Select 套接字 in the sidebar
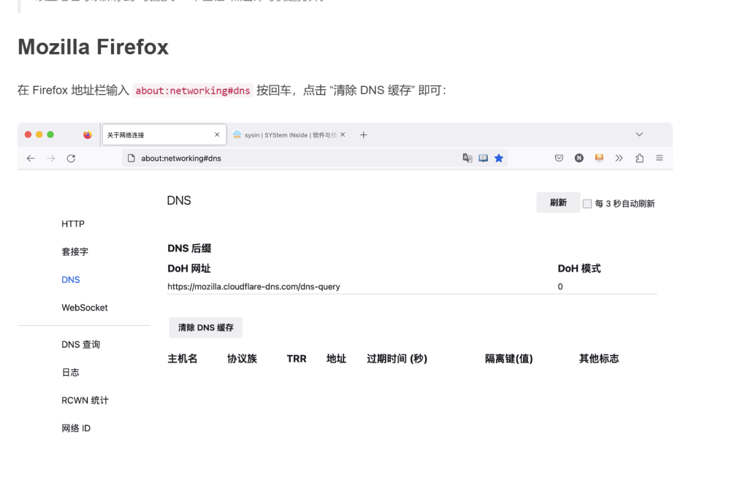Viewport: 748px width, 502px height. click(75, 252)
